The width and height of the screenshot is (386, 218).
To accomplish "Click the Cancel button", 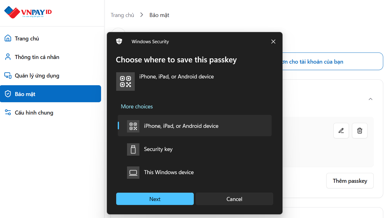I will click(234, 199).
